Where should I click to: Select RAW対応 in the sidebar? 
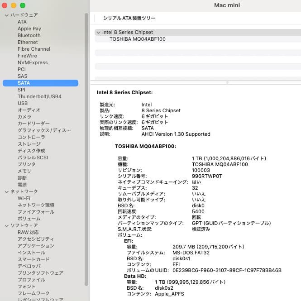[x=28, y=232]
